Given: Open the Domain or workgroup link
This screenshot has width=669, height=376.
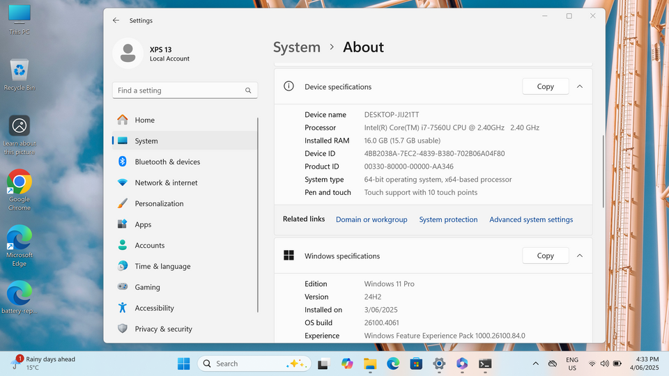Looking at the screenshot, I should [x=371, y=219].
